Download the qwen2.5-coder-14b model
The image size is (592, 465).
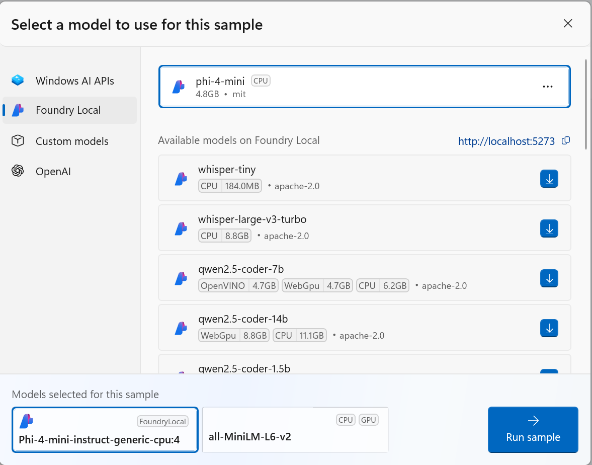[x=549, y=328]
